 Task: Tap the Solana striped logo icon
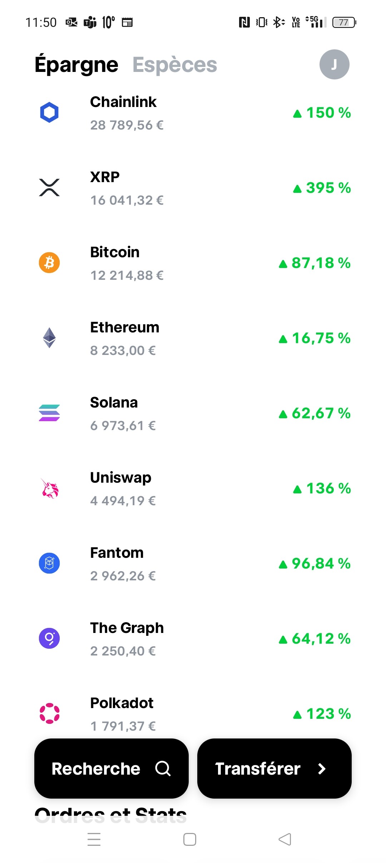coord(49,413)
